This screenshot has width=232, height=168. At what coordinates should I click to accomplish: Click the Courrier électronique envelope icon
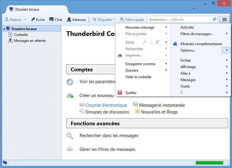(x=82, y=105)
